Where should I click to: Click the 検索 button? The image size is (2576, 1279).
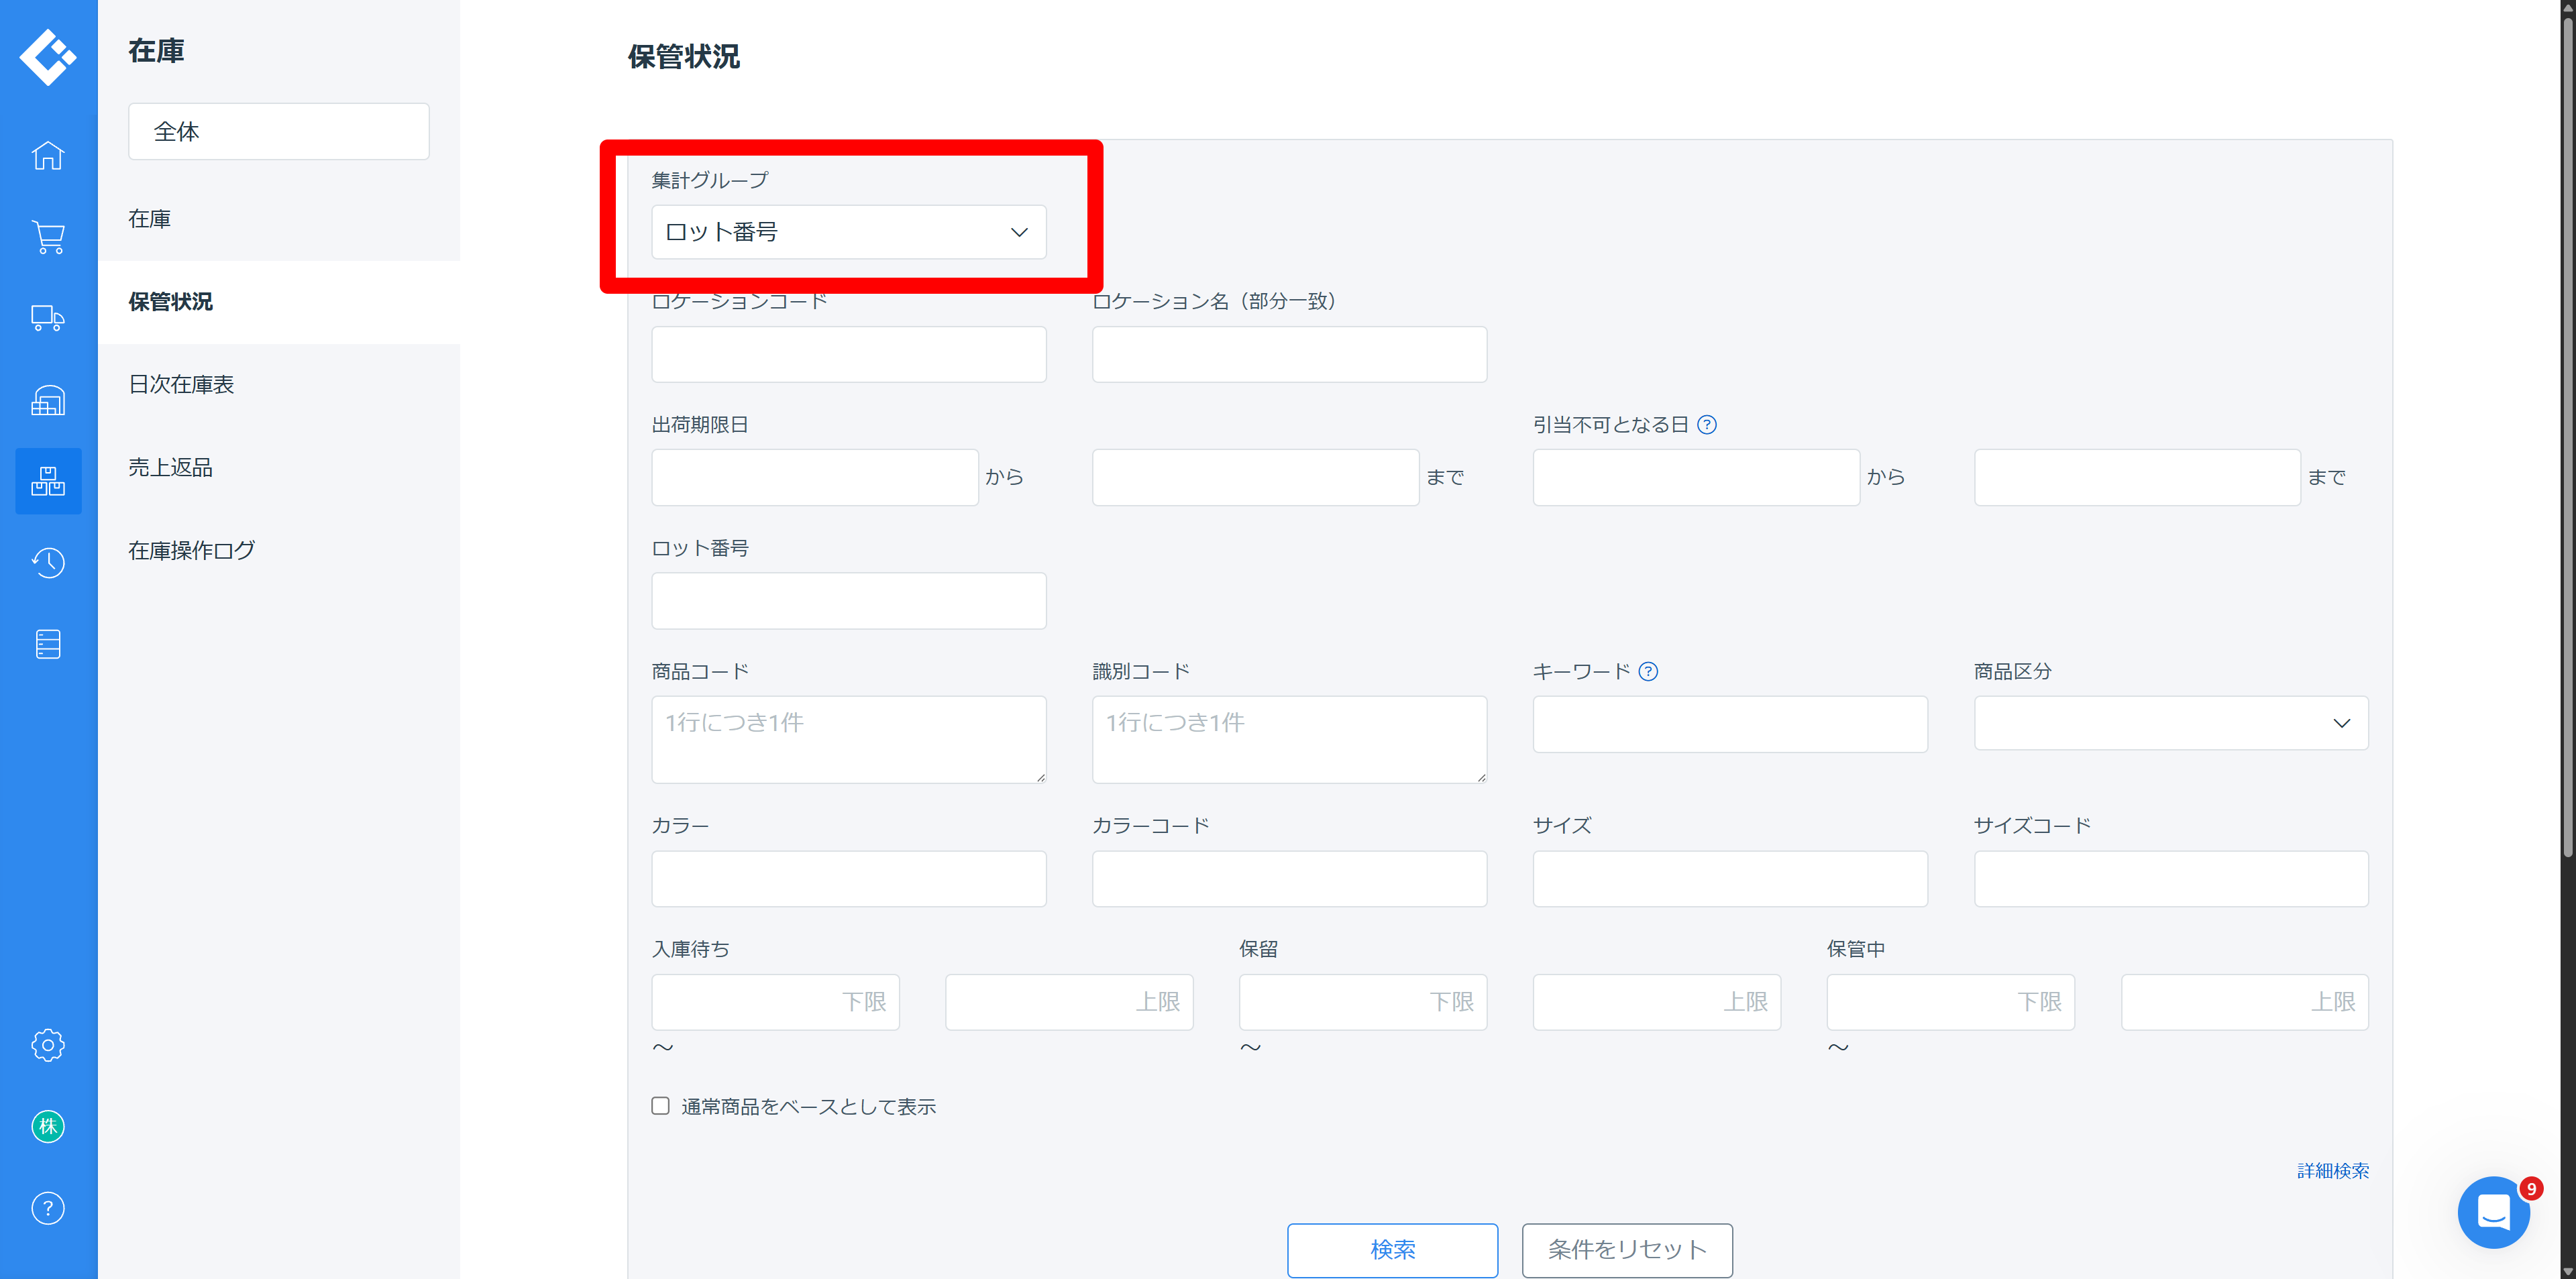(1392, 1250)
